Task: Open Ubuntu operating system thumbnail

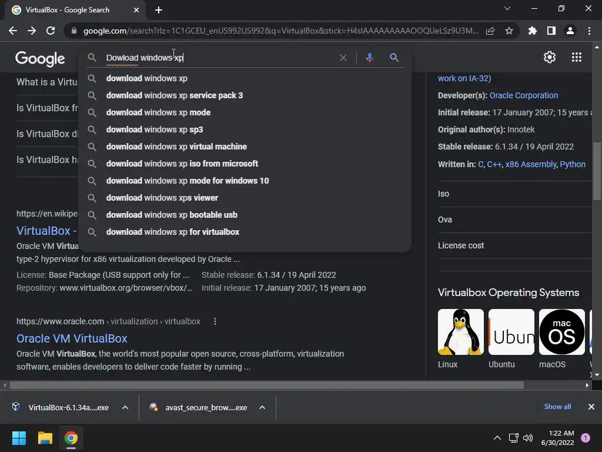Action: [x=511, y=332]
